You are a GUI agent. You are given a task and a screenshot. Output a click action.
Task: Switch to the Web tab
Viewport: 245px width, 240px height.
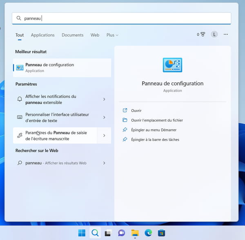click(x=95, y=35)
